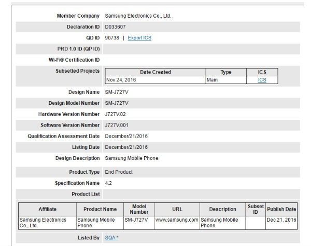Click the Software Version value J727V.001
This screenshot has height=246, width=311.
pyautogui.click(x=117, y=125)
